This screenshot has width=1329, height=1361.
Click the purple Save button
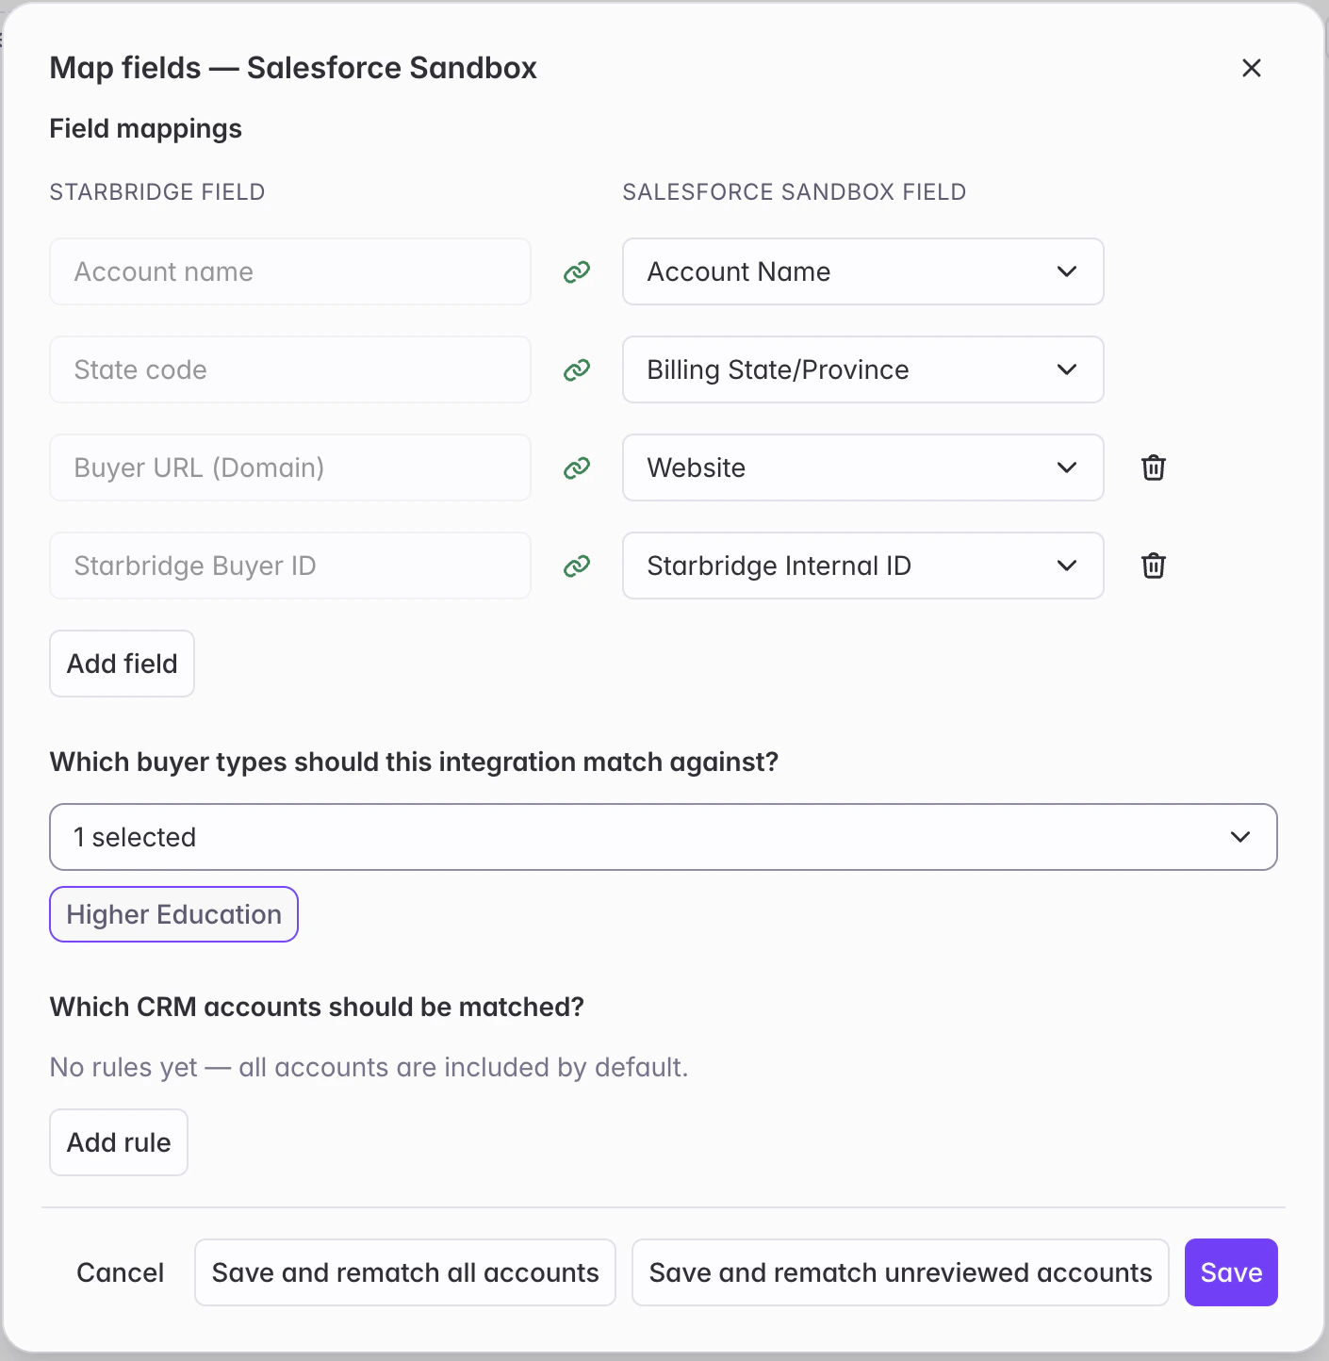tap(1231, 1272)
